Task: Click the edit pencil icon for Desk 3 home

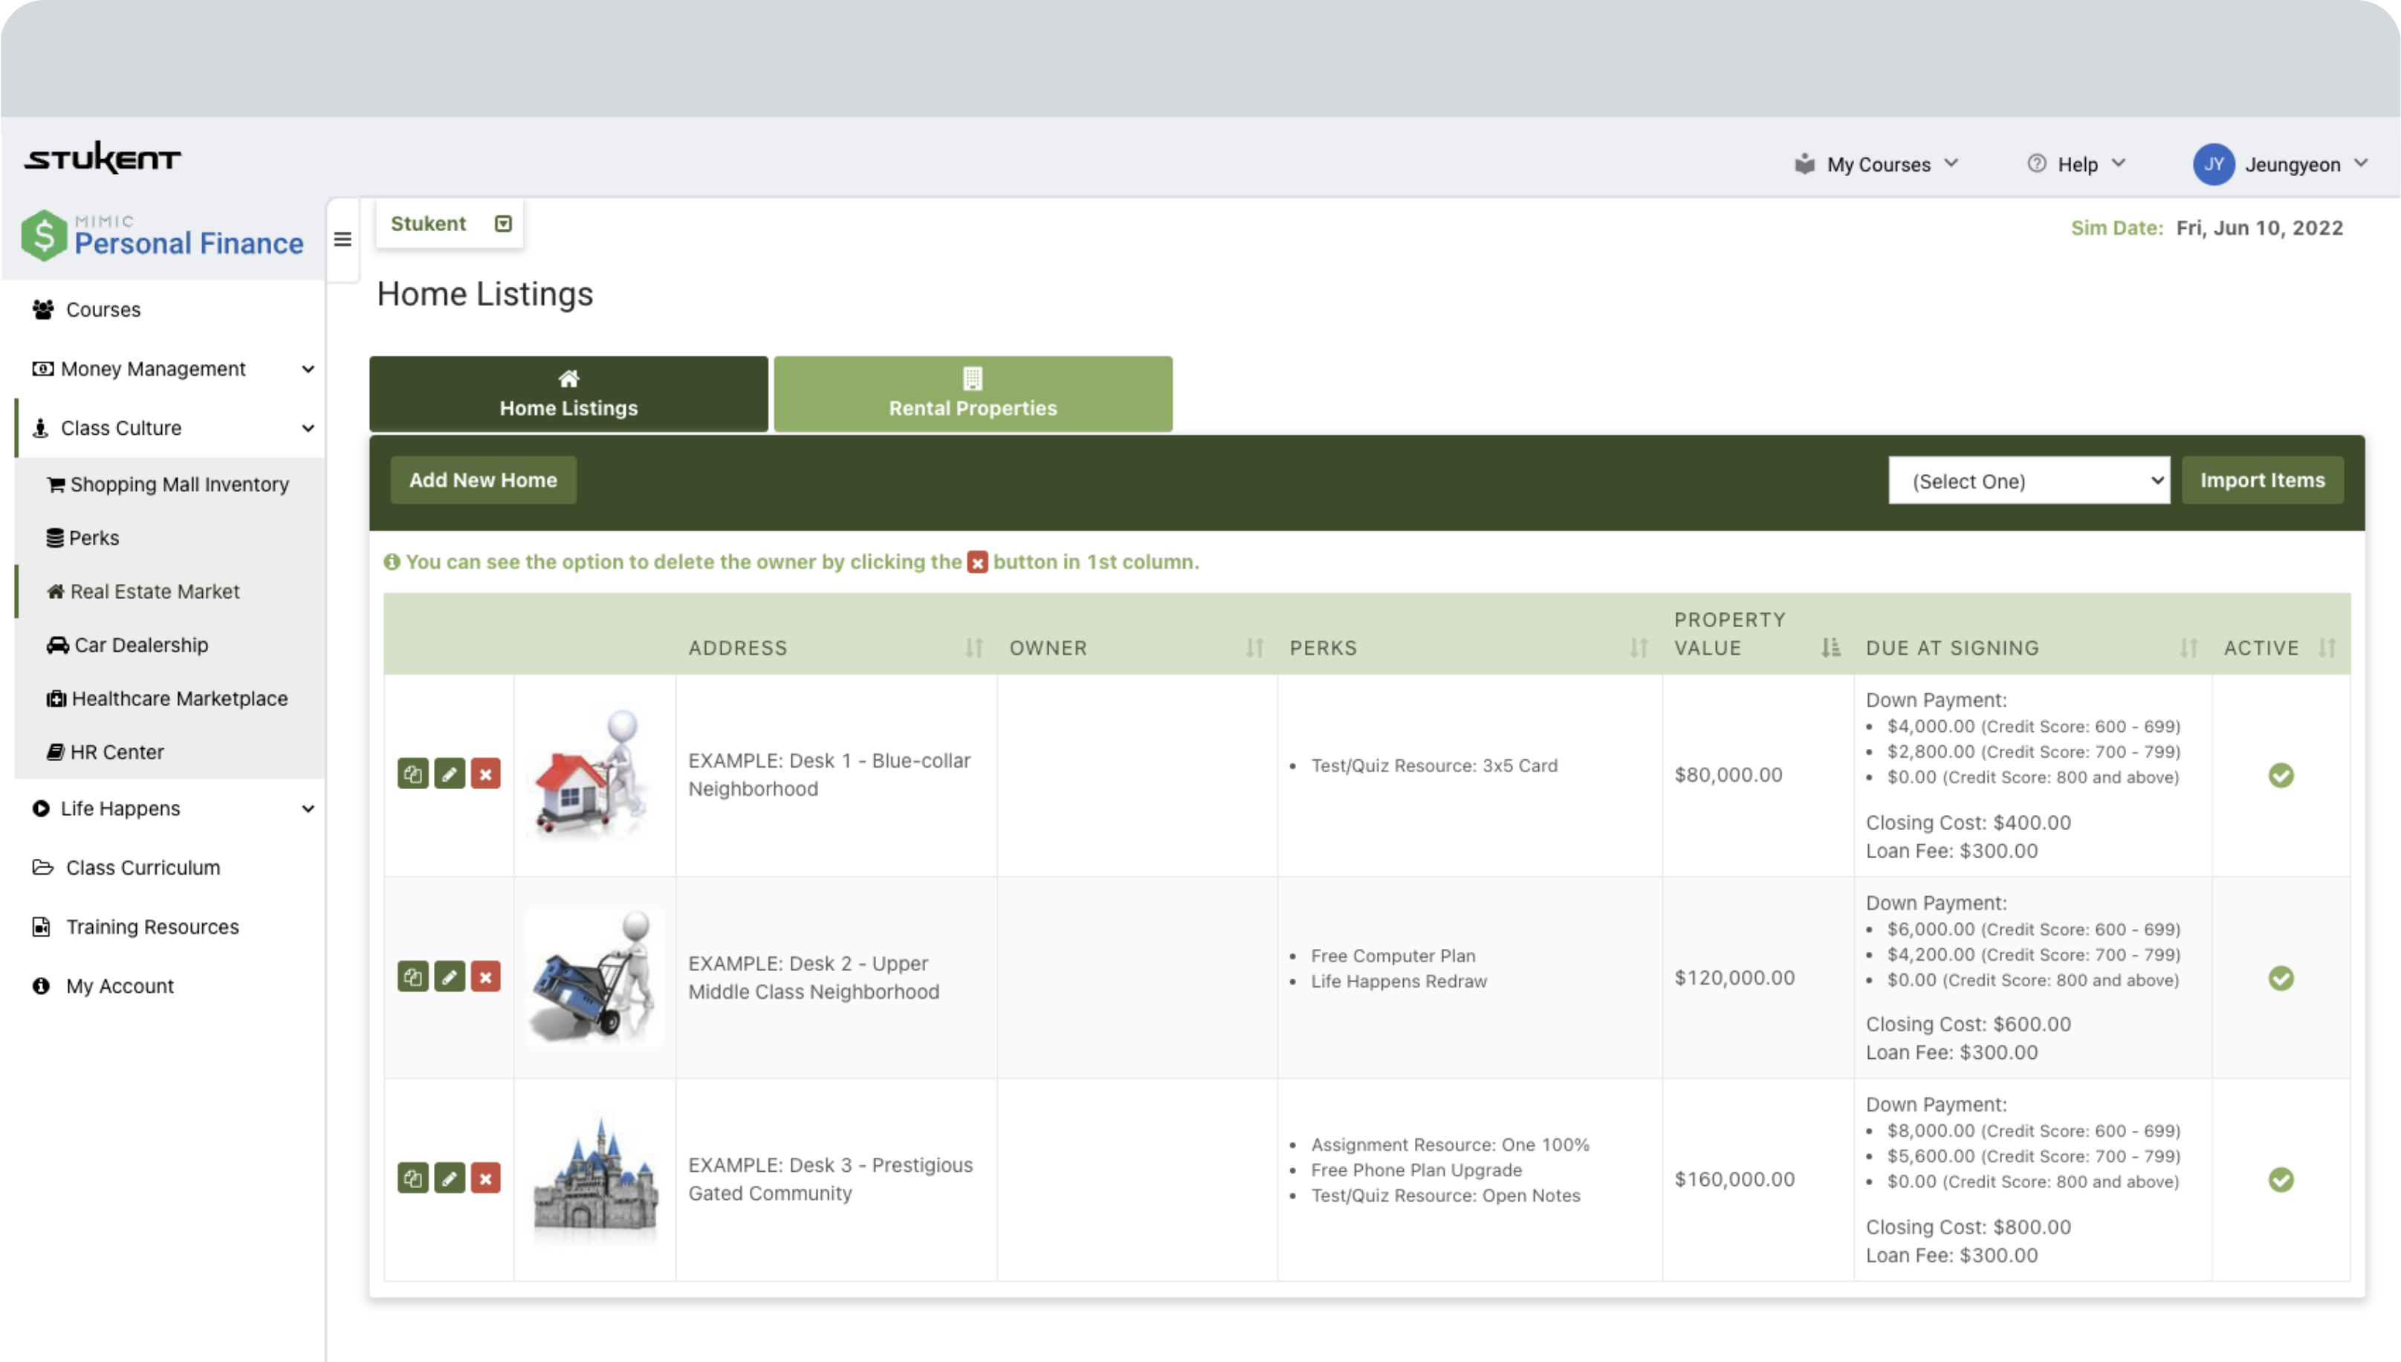Action: pos(449,1178)
